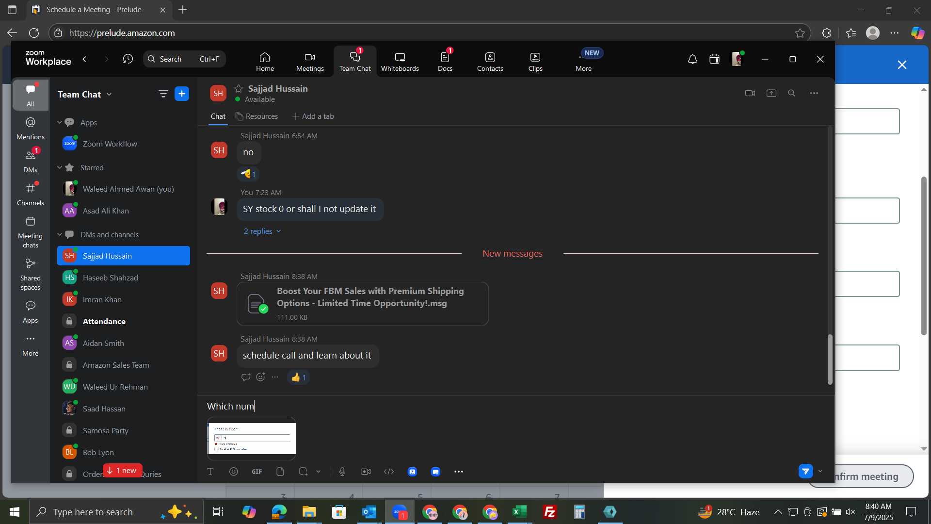
Task: Collapse the DMs and channels section
Action: point(60,234)
